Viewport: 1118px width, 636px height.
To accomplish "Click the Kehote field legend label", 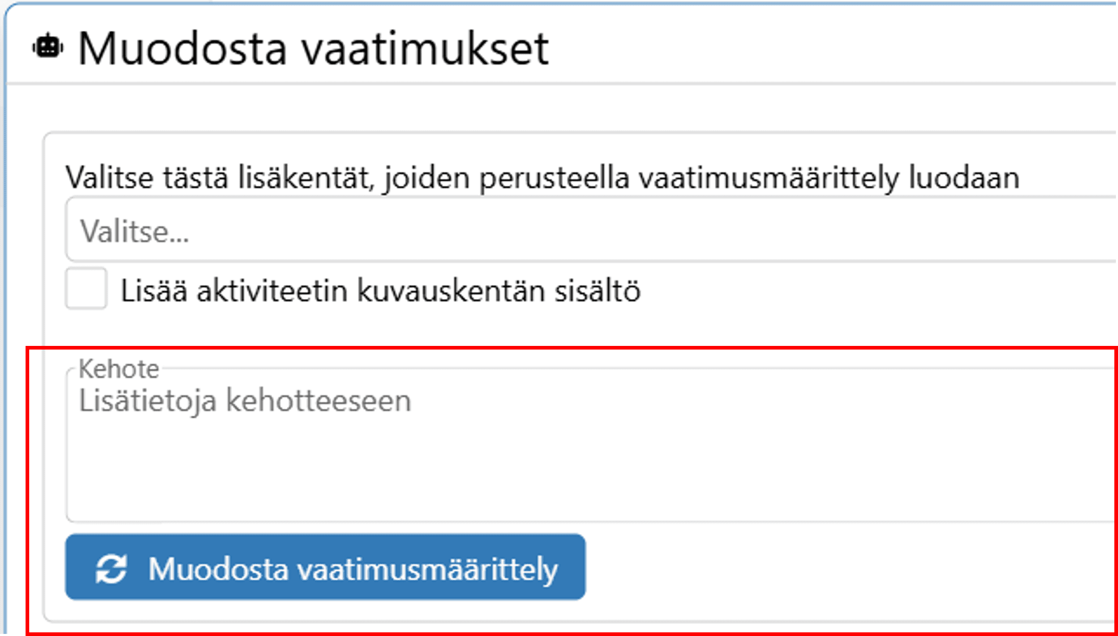I will pyautogui.click(x=118, y=369).
